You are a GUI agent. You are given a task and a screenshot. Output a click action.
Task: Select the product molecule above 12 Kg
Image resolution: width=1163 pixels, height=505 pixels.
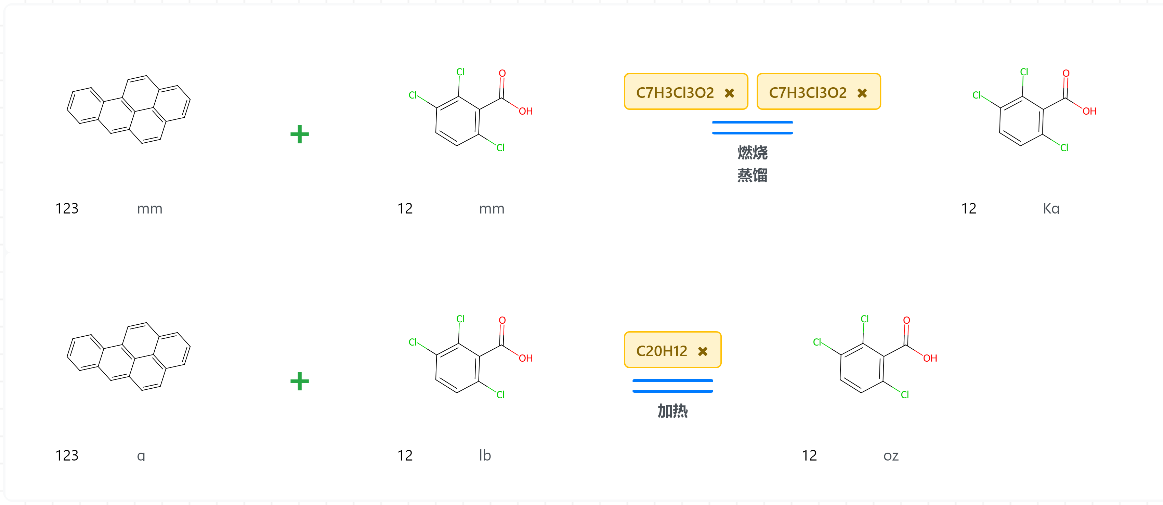(x=1034, y=111)
